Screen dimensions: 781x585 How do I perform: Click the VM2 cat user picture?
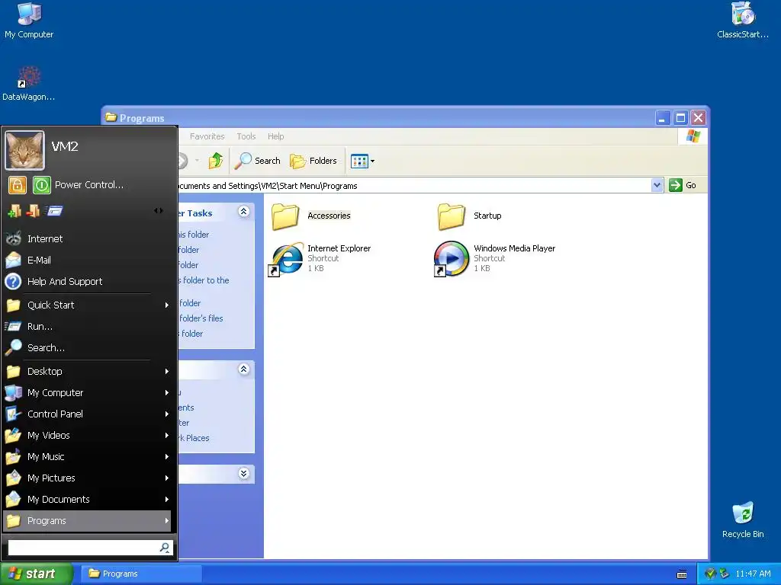pyautogui.click(x=25, y=150)
